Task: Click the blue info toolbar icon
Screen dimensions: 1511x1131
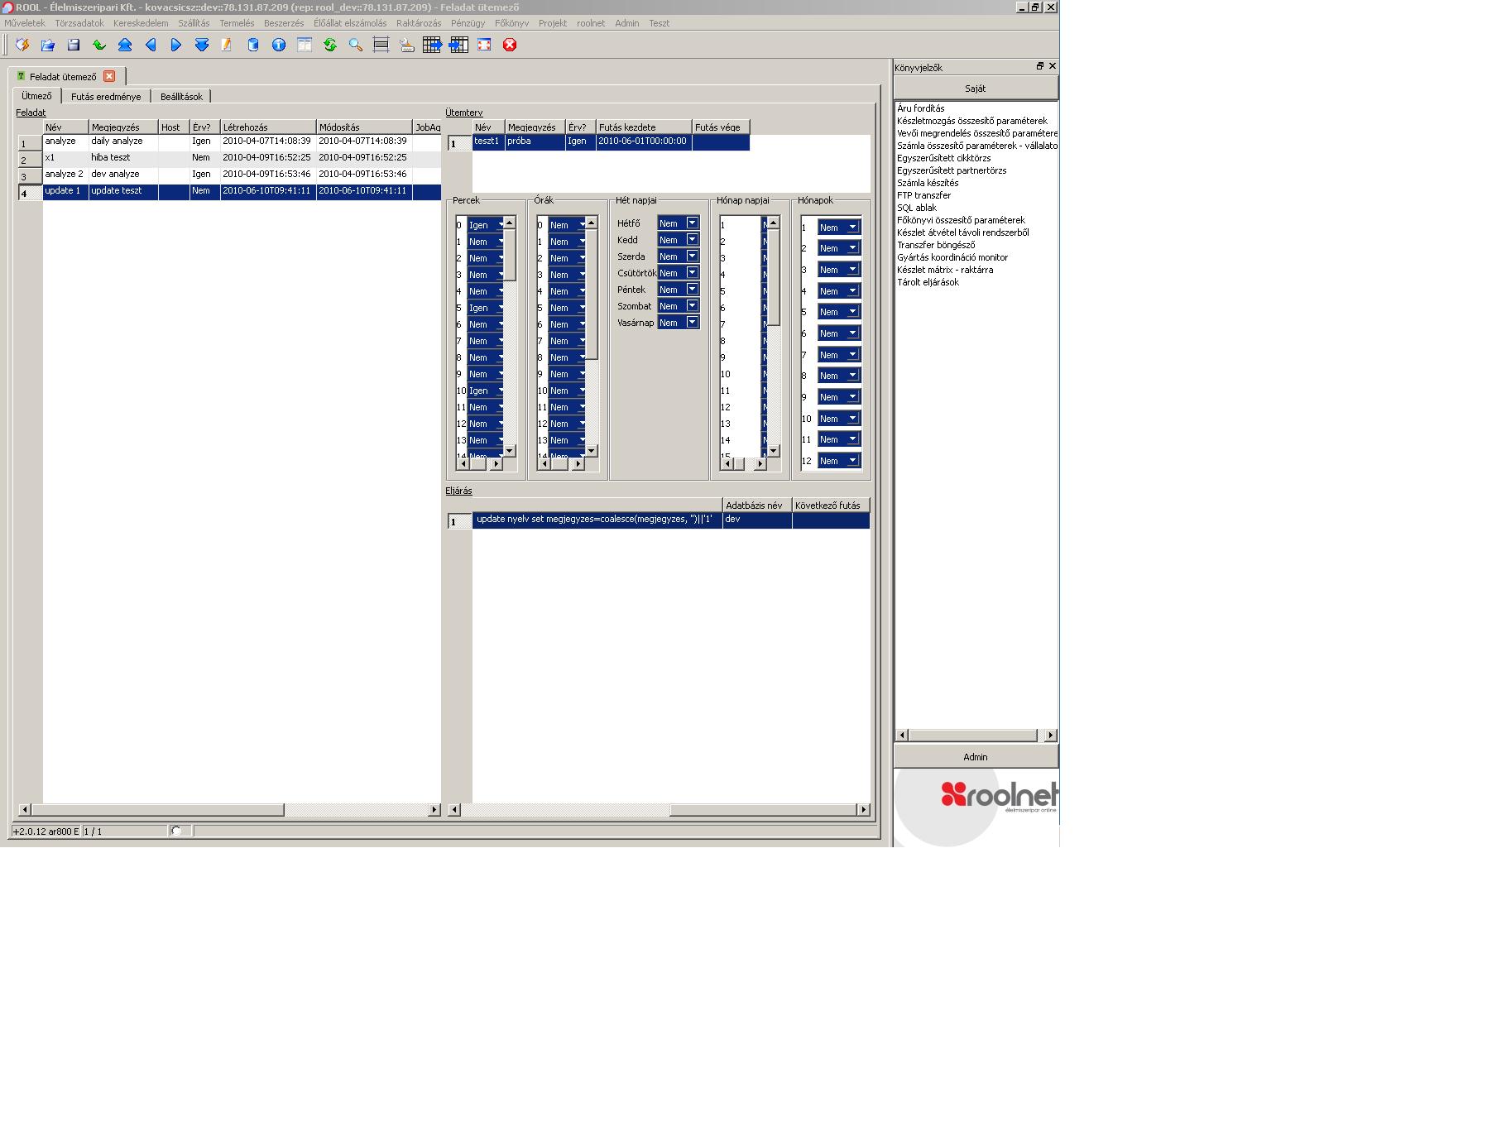Action: coord(279,45)
